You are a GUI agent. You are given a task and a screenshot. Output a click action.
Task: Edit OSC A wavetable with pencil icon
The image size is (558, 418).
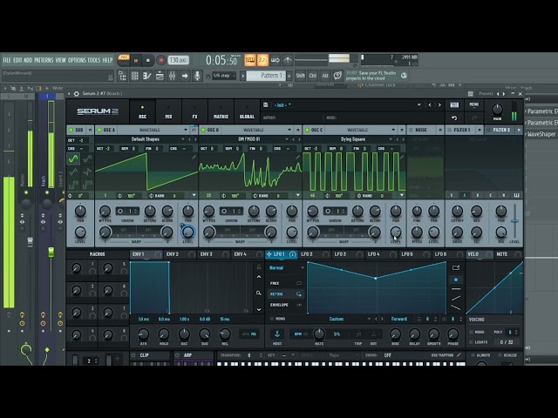pos(194,157)
